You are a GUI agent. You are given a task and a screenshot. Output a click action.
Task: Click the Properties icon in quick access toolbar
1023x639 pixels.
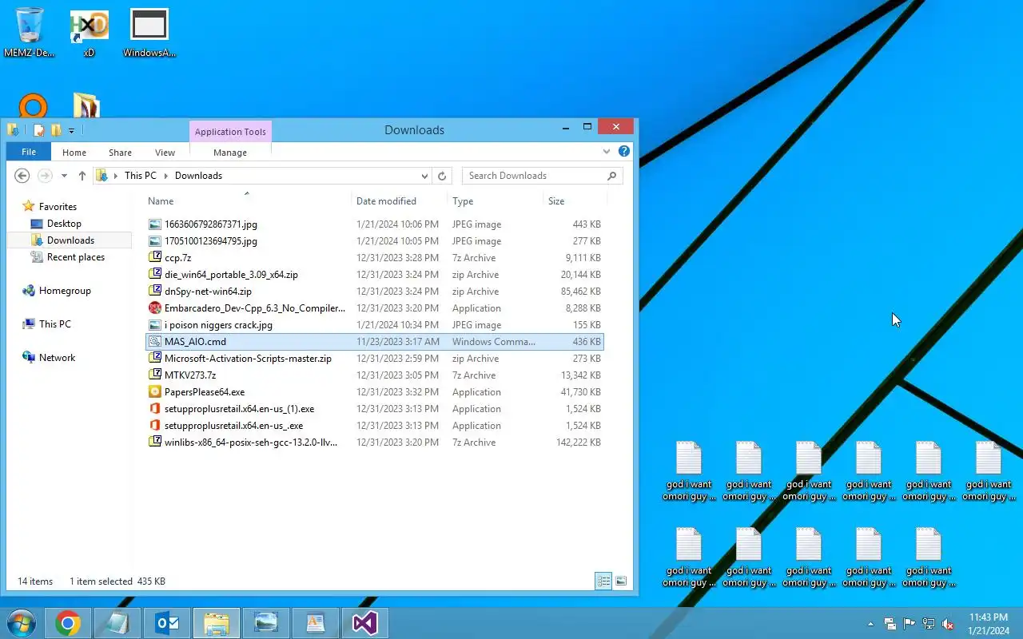38,130
